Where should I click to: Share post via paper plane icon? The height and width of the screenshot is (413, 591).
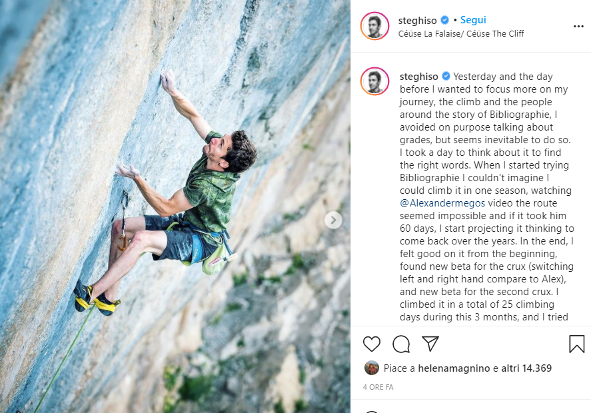(x=430, y=344)
